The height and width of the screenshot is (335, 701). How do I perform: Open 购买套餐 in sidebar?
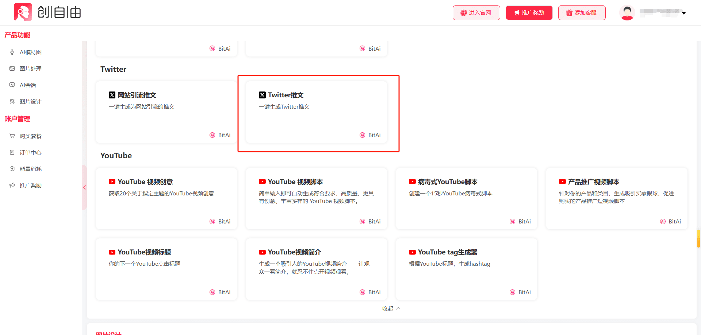(x=31, y=136)
